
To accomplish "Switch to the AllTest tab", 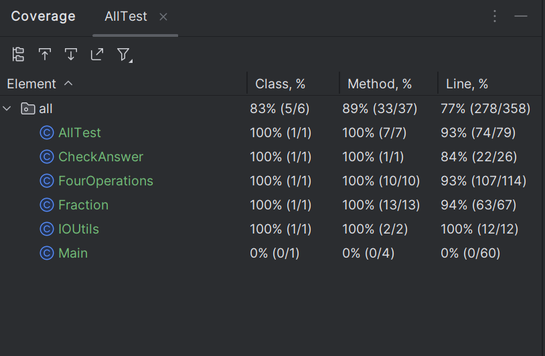I will tap(126, 17).
